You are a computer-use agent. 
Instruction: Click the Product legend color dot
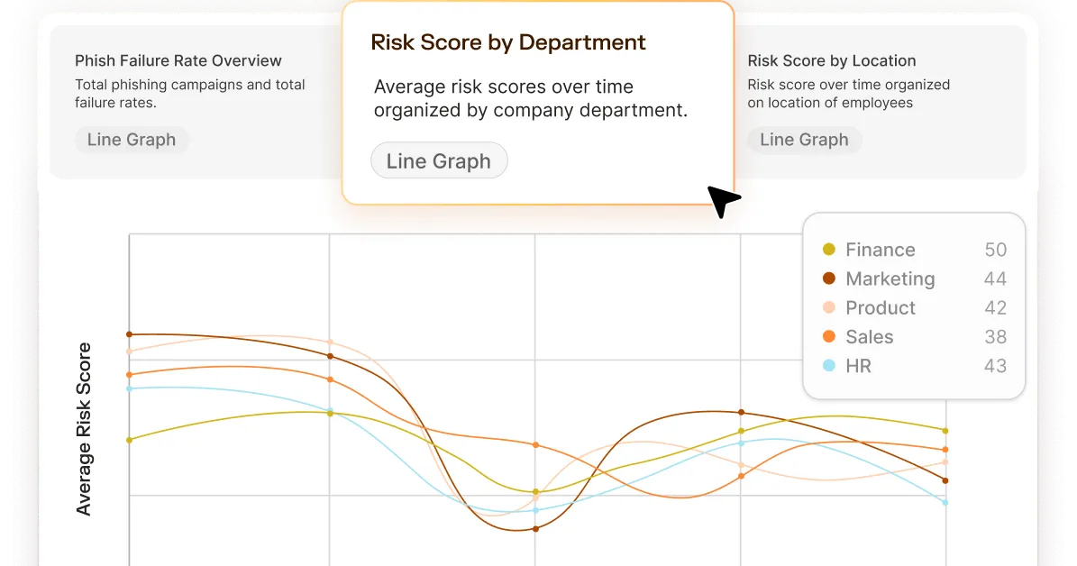click(830, 307)
